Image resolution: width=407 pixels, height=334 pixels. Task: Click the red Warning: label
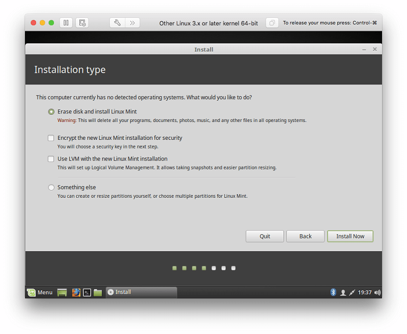pyautogui.click(x=67, y=120)
